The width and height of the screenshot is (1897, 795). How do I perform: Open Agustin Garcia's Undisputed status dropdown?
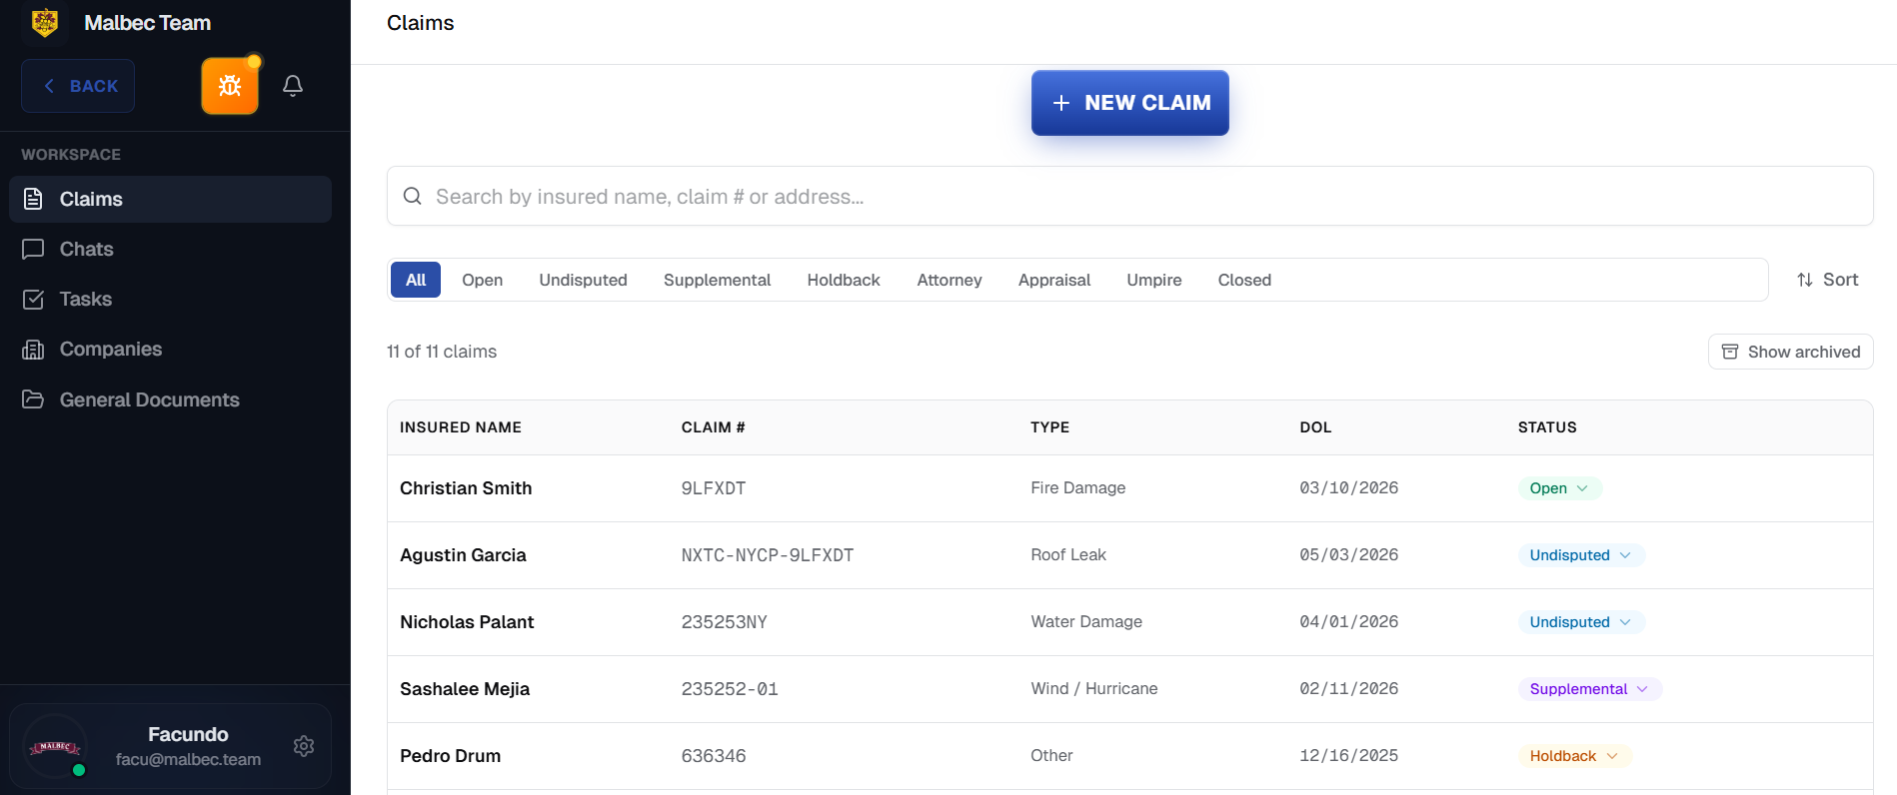coord(1581,555)
